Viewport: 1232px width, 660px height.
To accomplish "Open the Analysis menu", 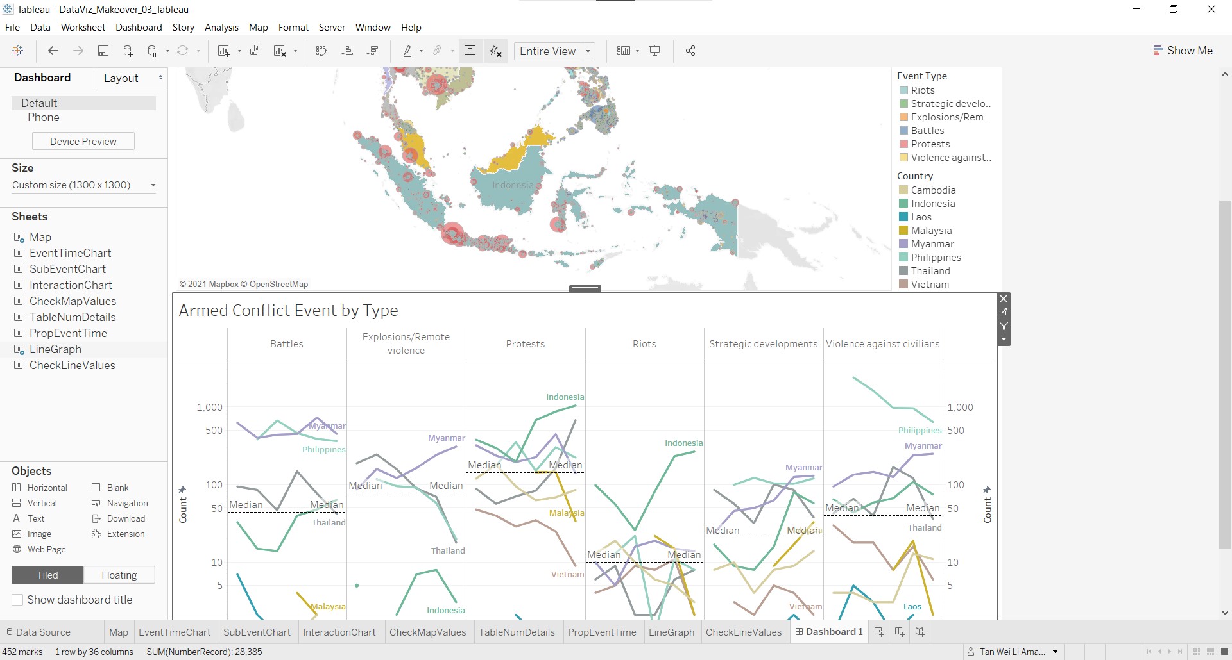I will click(x=221, y=28).
